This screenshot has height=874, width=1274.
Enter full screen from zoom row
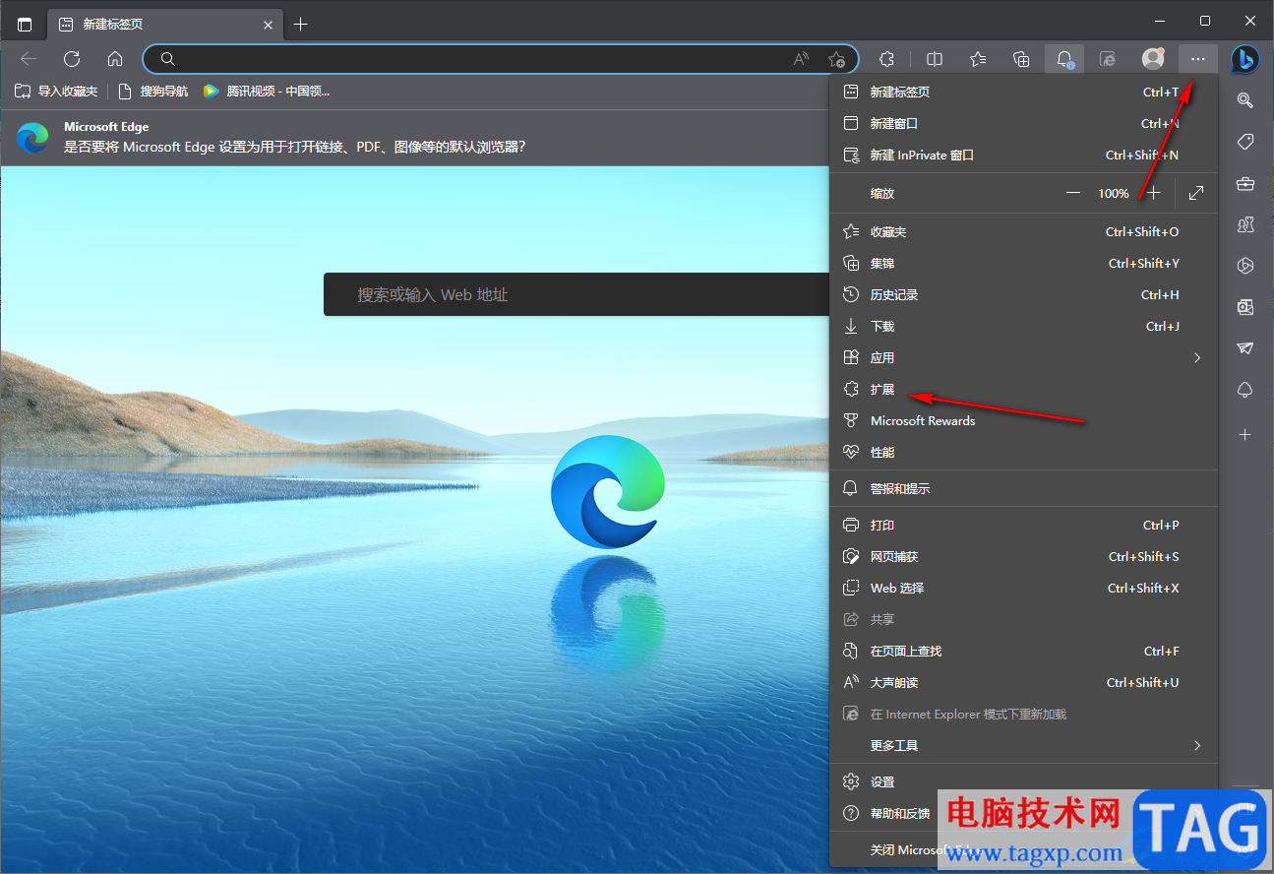1196,194
